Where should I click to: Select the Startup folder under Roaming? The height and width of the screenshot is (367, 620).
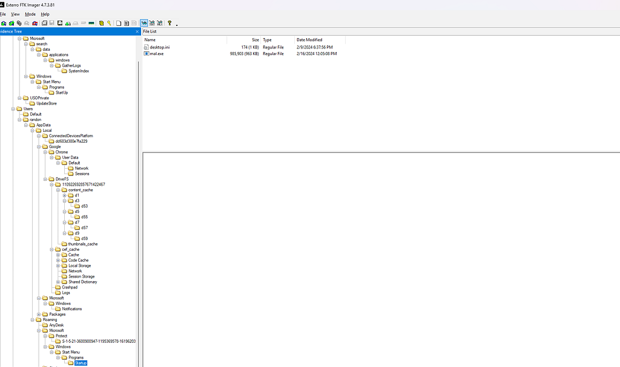(x=81, y=363)
